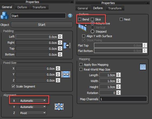152x119 pixels.
Task: Adjust the mapping Height spinner
Action: pyautogui.click(x=118, y=87)
